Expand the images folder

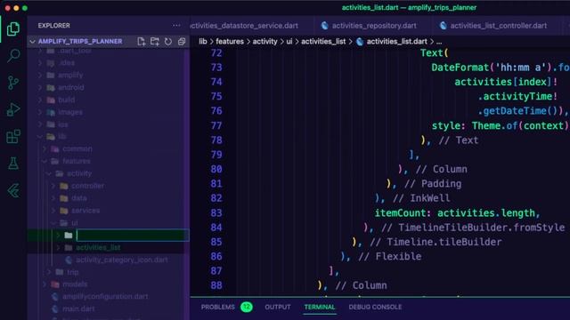click(x=40, y=112)
